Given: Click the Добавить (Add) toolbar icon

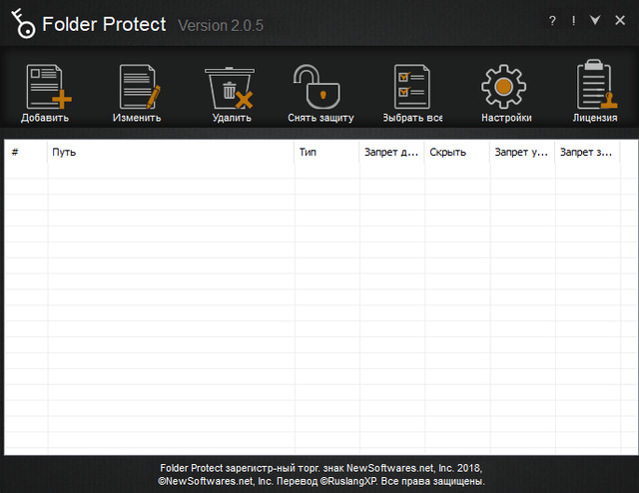Looking at the screenshot, I should (x=46, y=88).
